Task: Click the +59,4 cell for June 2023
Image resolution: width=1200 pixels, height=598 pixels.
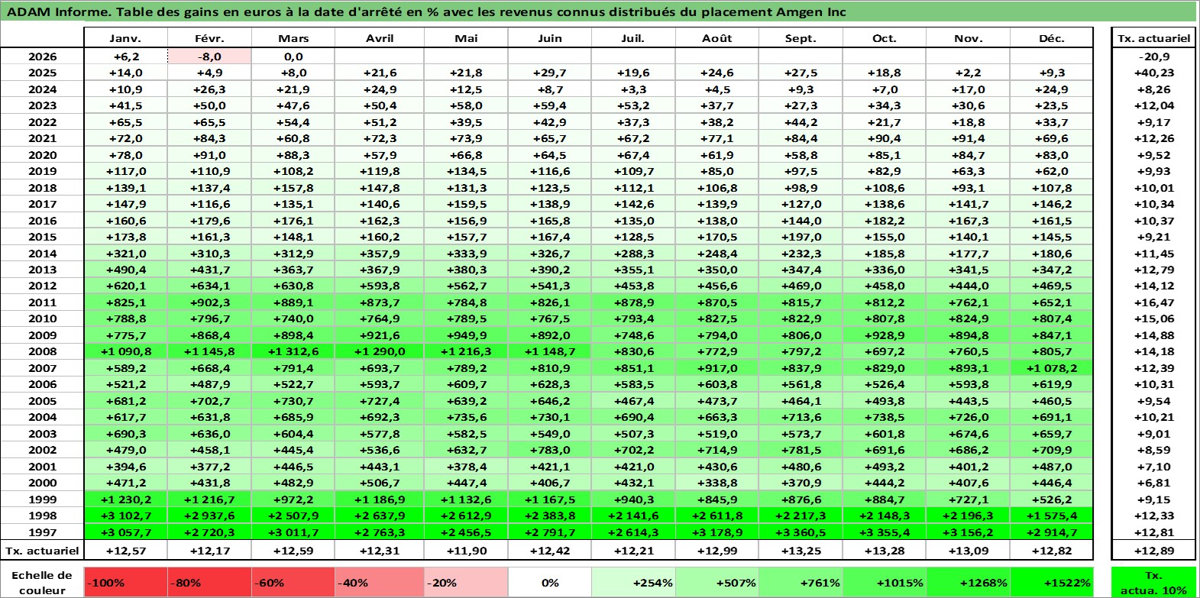Action: click(550, 105)
